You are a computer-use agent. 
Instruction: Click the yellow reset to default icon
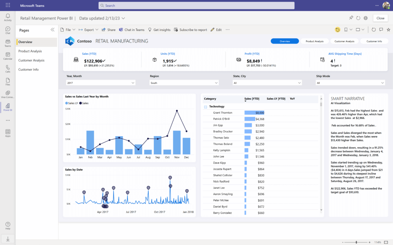click(x=338, y=30)
